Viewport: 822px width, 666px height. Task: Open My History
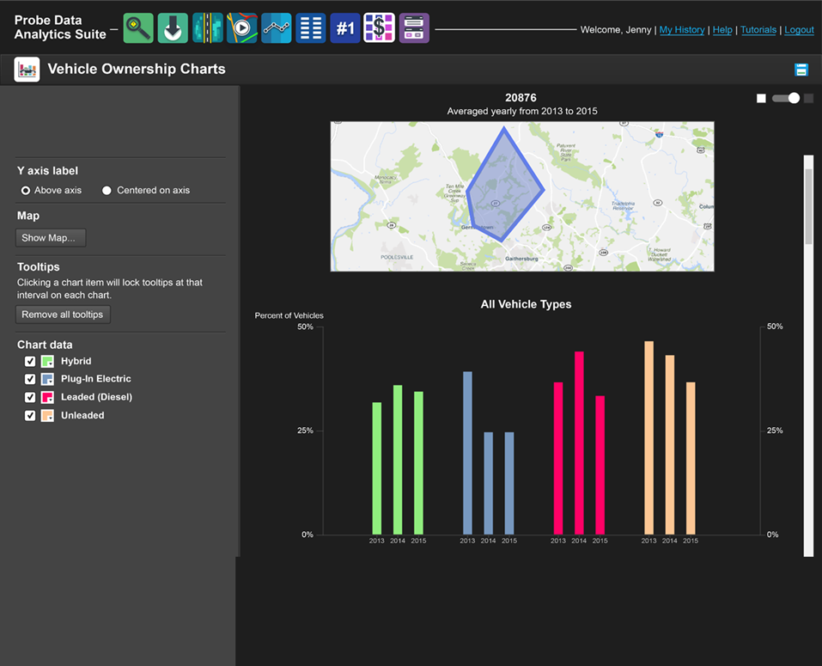pyautogui.click(x=681, y=29)
